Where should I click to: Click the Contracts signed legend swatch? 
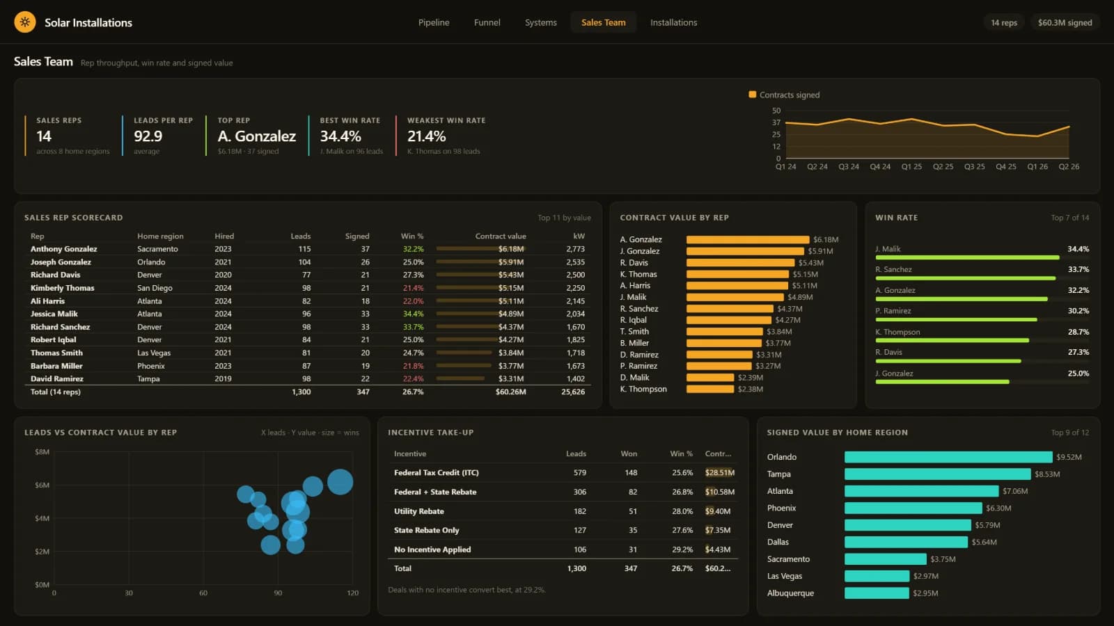(752, 95)
